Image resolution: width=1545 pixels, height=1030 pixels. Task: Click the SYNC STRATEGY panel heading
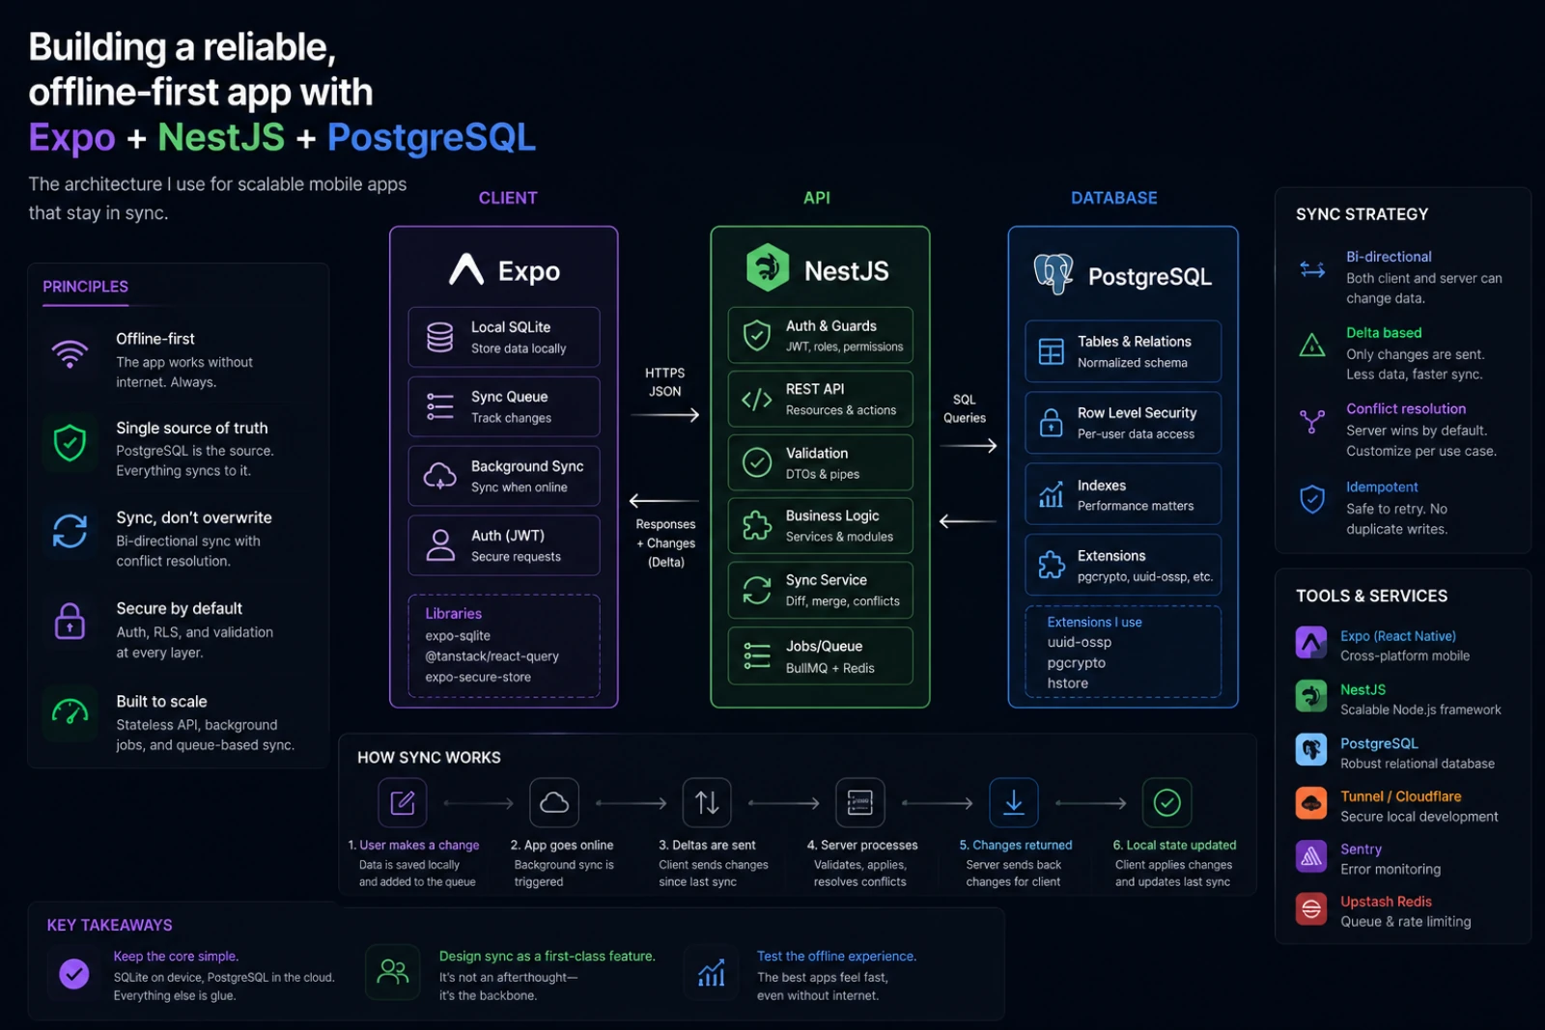coord(1362,214)
